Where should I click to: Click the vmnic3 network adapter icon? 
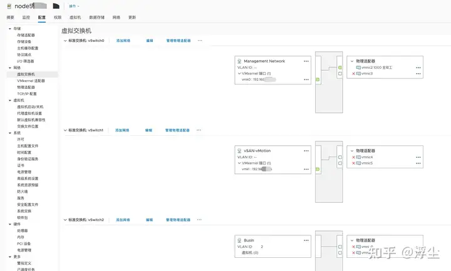358,74
